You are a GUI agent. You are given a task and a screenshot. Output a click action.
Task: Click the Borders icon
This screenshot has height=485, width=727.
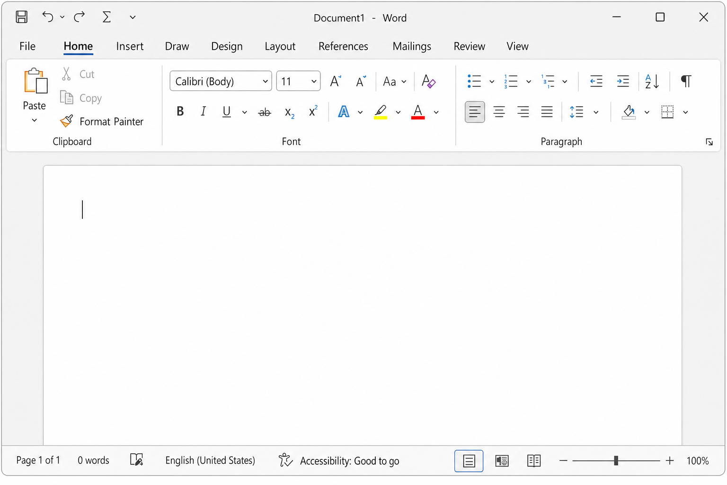click(x=667, y=112)
